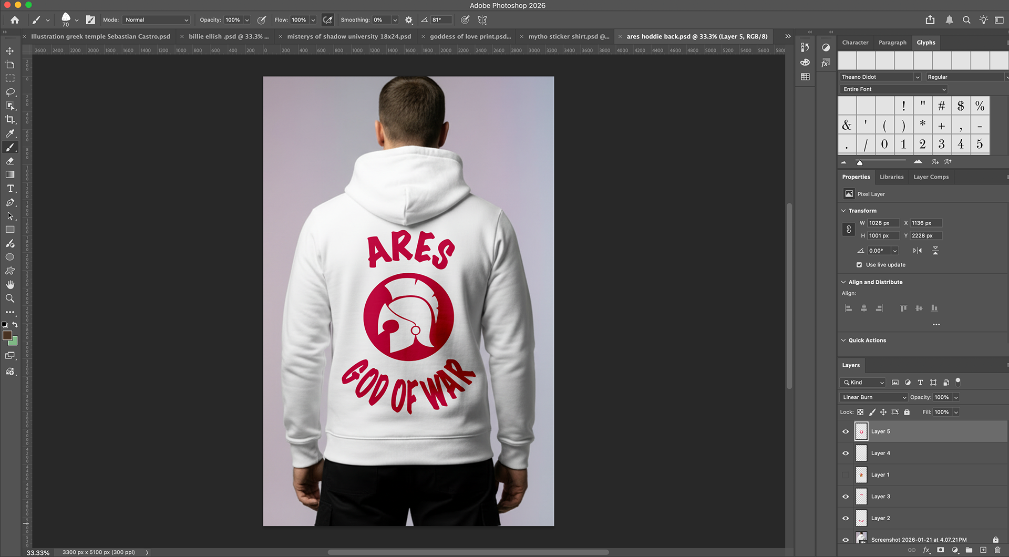Toggle pressure for opacity
1009x557 pixels.
(262, 20)
